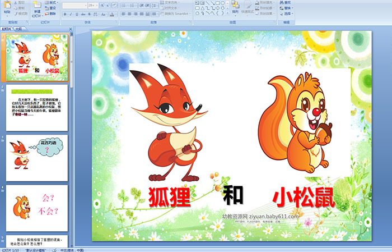392x252 pixels.
Task: Select the Triangle shape in gallery
Action: tap(203, 8)
